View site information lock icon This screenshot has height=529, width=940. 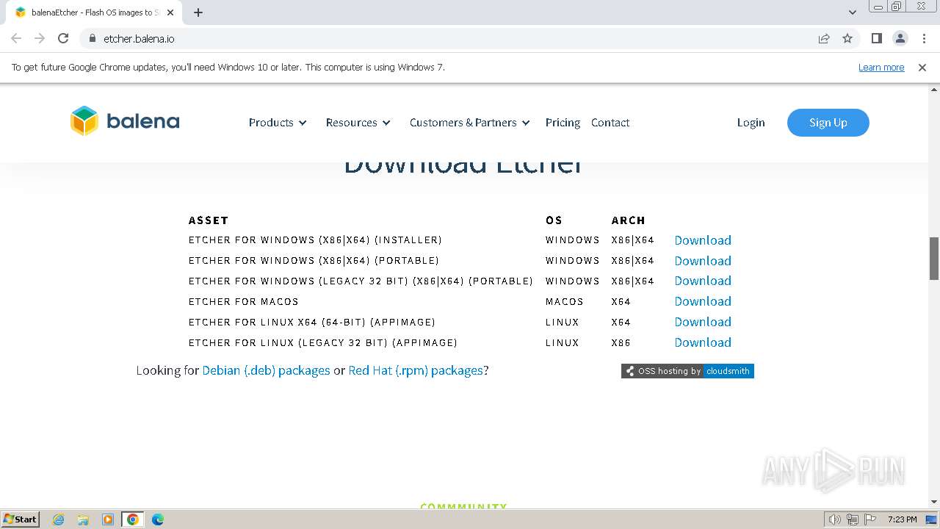(93, 38)
